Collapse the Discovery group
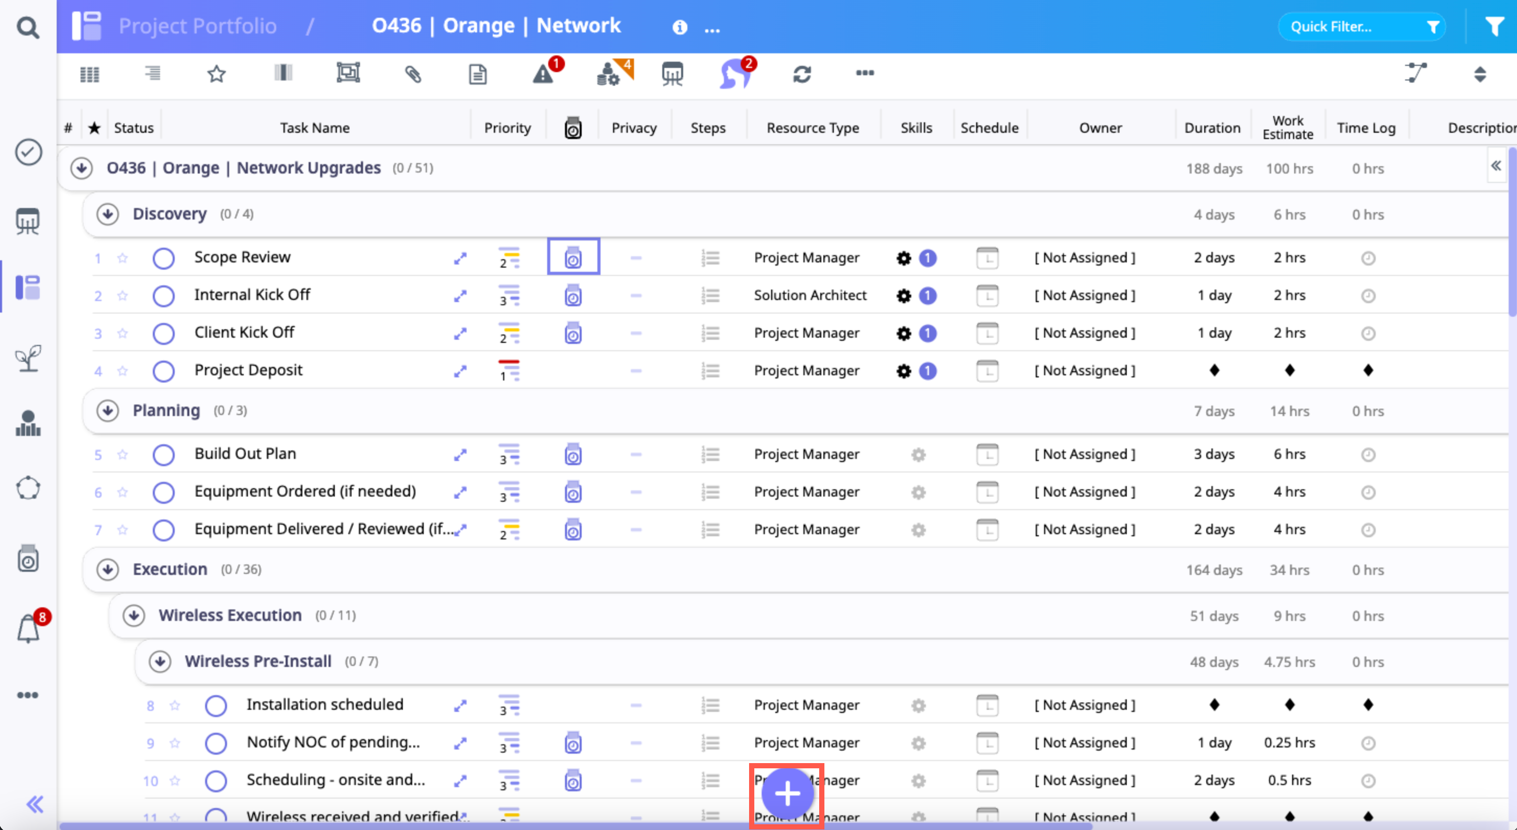The width and height of the screenshot is (1517, 830). click(108, 214)
